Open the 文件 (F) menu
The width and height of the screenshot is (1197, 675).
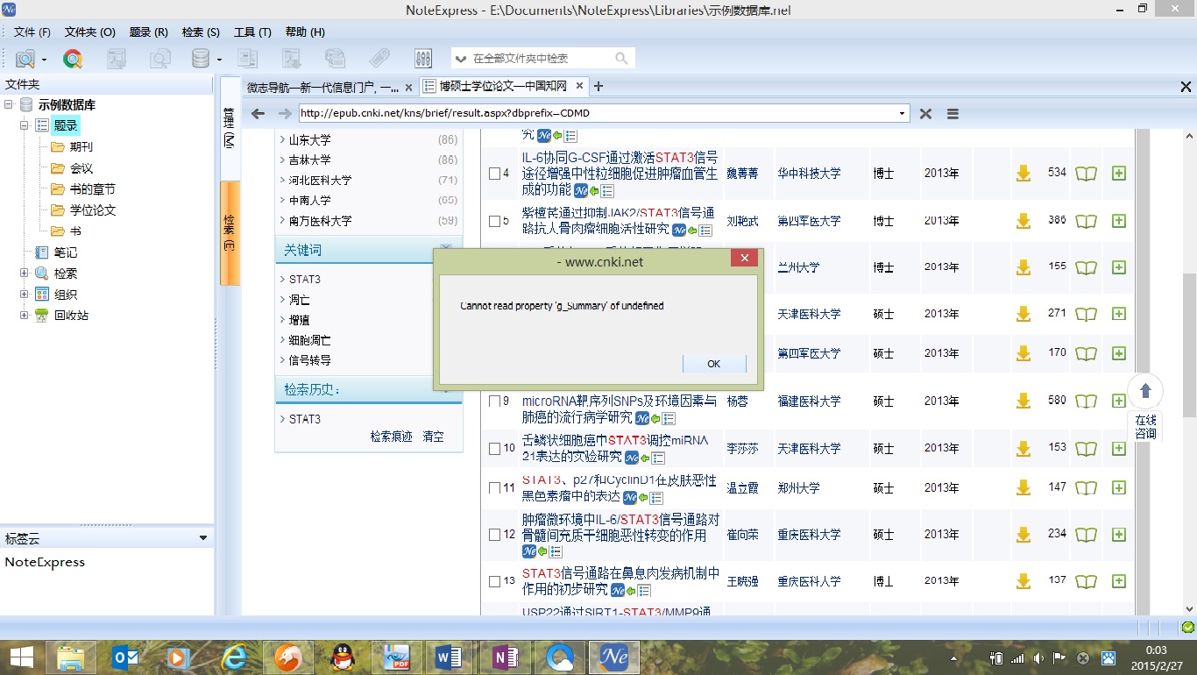pos(32,32)
